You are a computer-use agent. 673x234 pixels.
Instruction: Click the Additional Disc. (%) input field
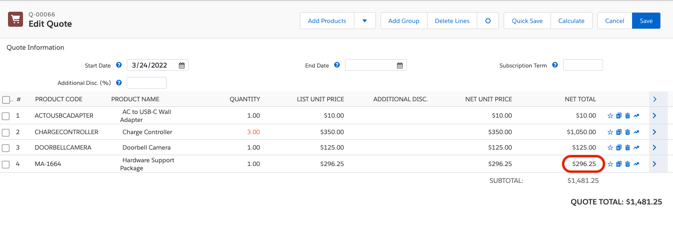point(146,83)
